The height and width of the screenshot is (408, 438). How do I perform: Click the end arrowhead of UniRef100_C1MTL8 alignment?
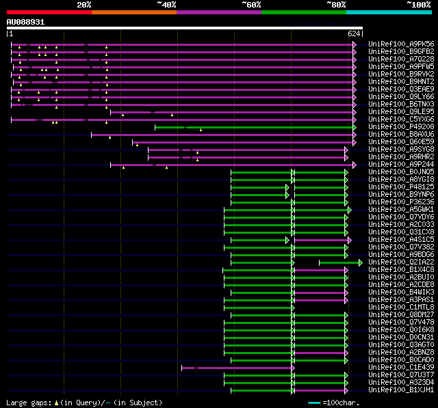pyautogui.click(x=293, y=308)
